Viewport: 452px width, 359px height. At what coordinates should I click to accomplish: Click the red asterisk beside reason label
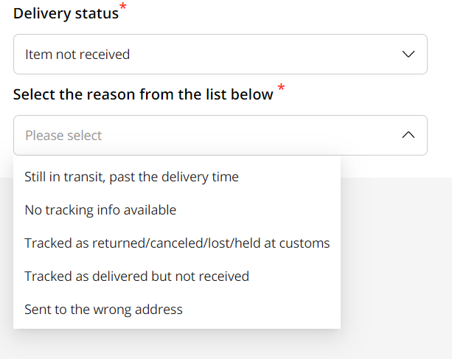[x=281, y=90]
